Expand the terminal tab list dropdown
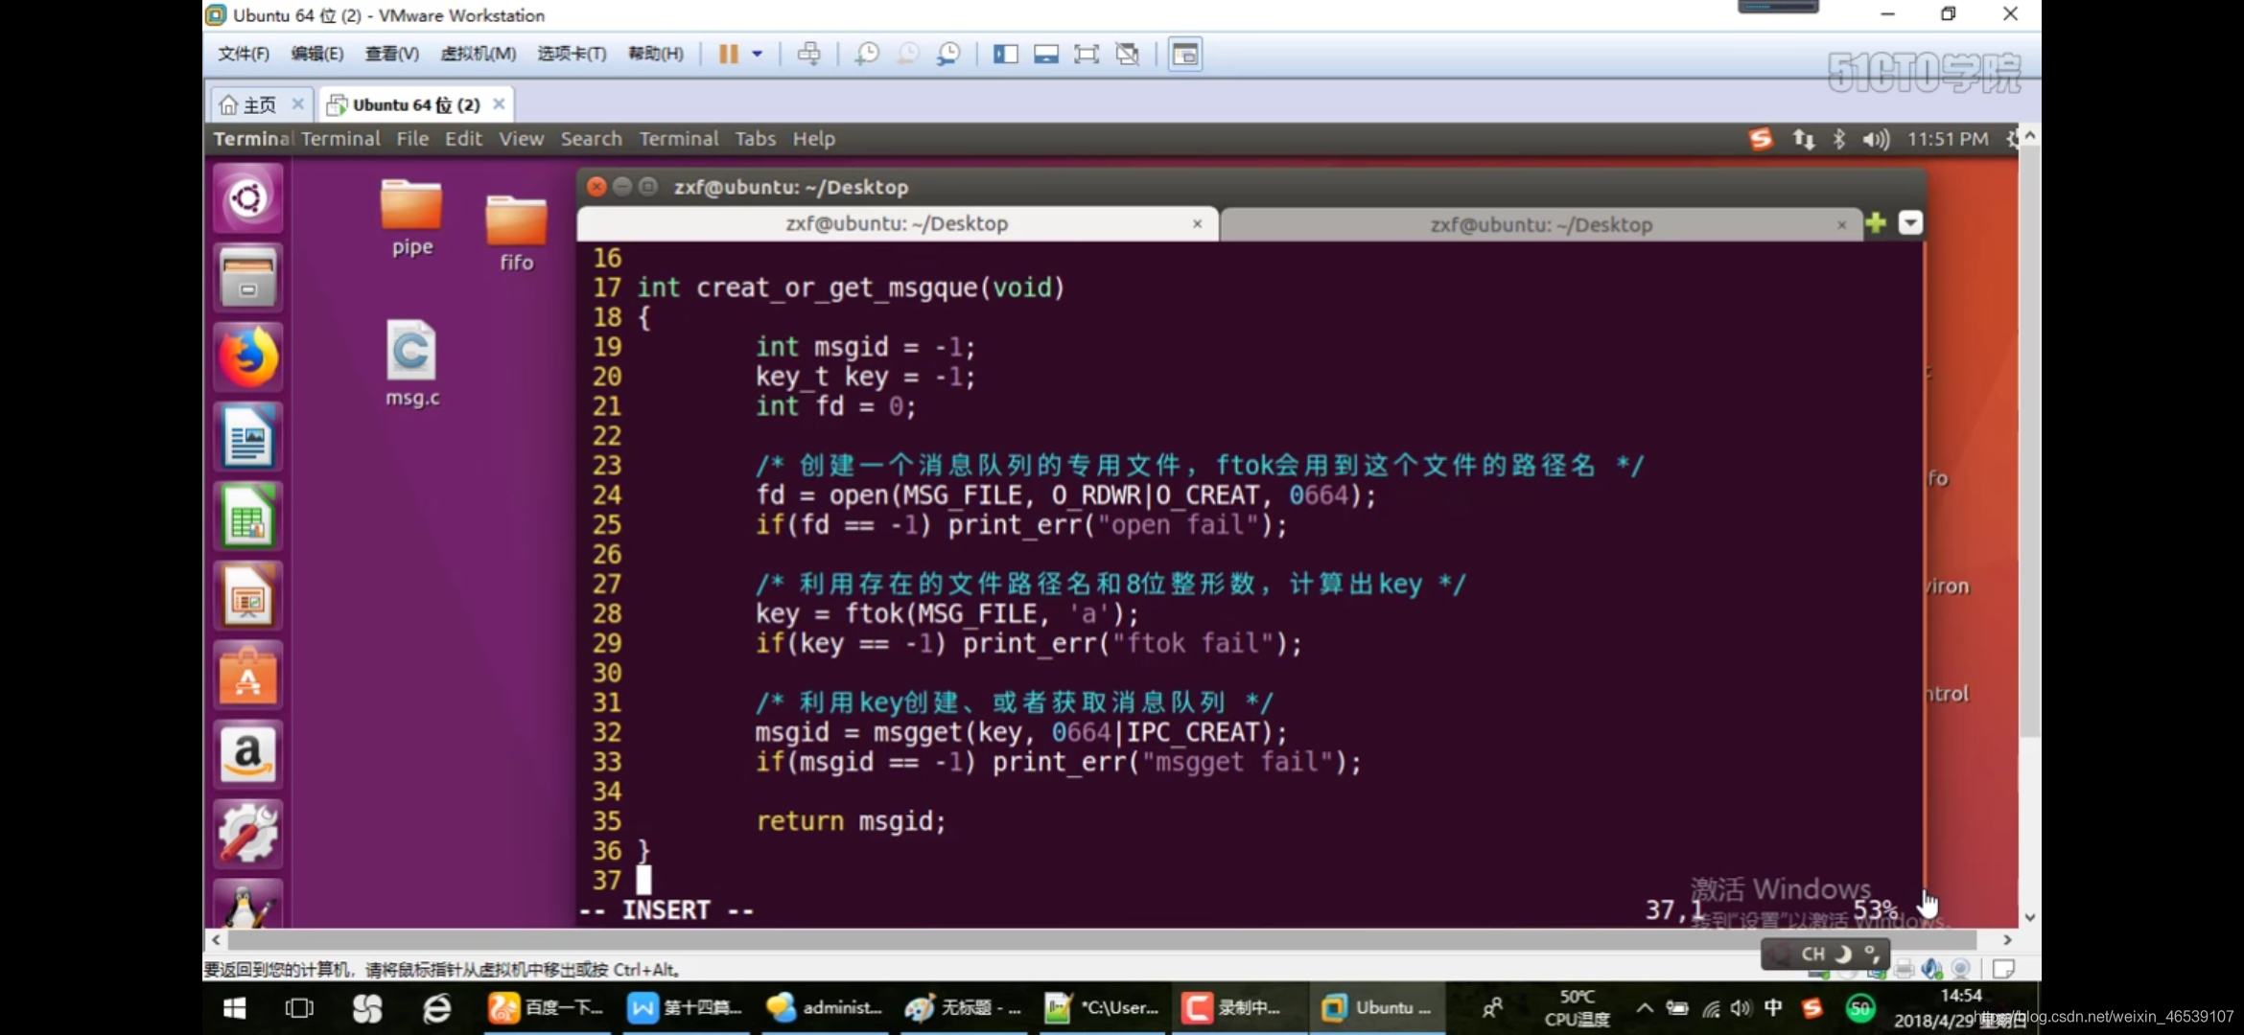The height and width of the screenshot is (1035, 2244). (x=1910, y=223)
